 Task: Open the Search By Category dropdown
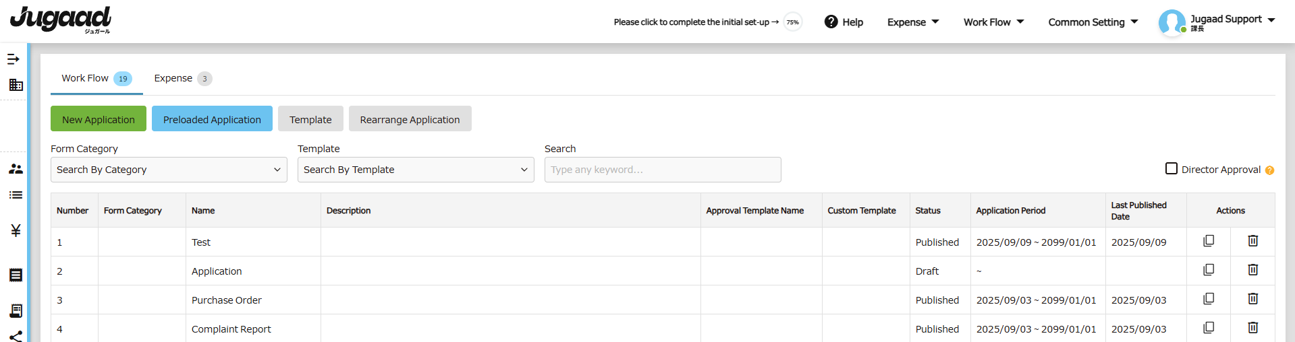click(x=169, y=170)
